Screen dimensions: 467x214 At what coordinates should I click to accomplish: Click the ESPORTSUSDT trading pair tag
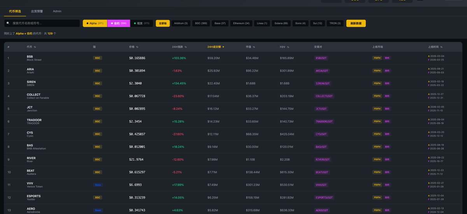324,198
